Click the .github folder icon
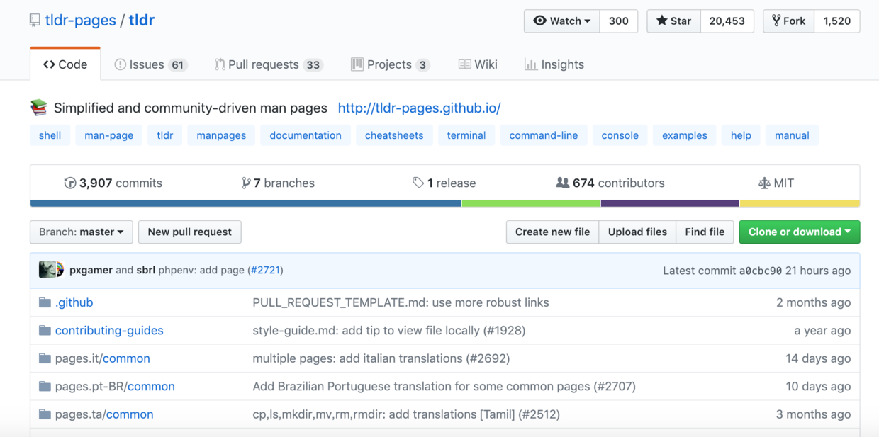 pyautogui.click(x=45, y=302)
